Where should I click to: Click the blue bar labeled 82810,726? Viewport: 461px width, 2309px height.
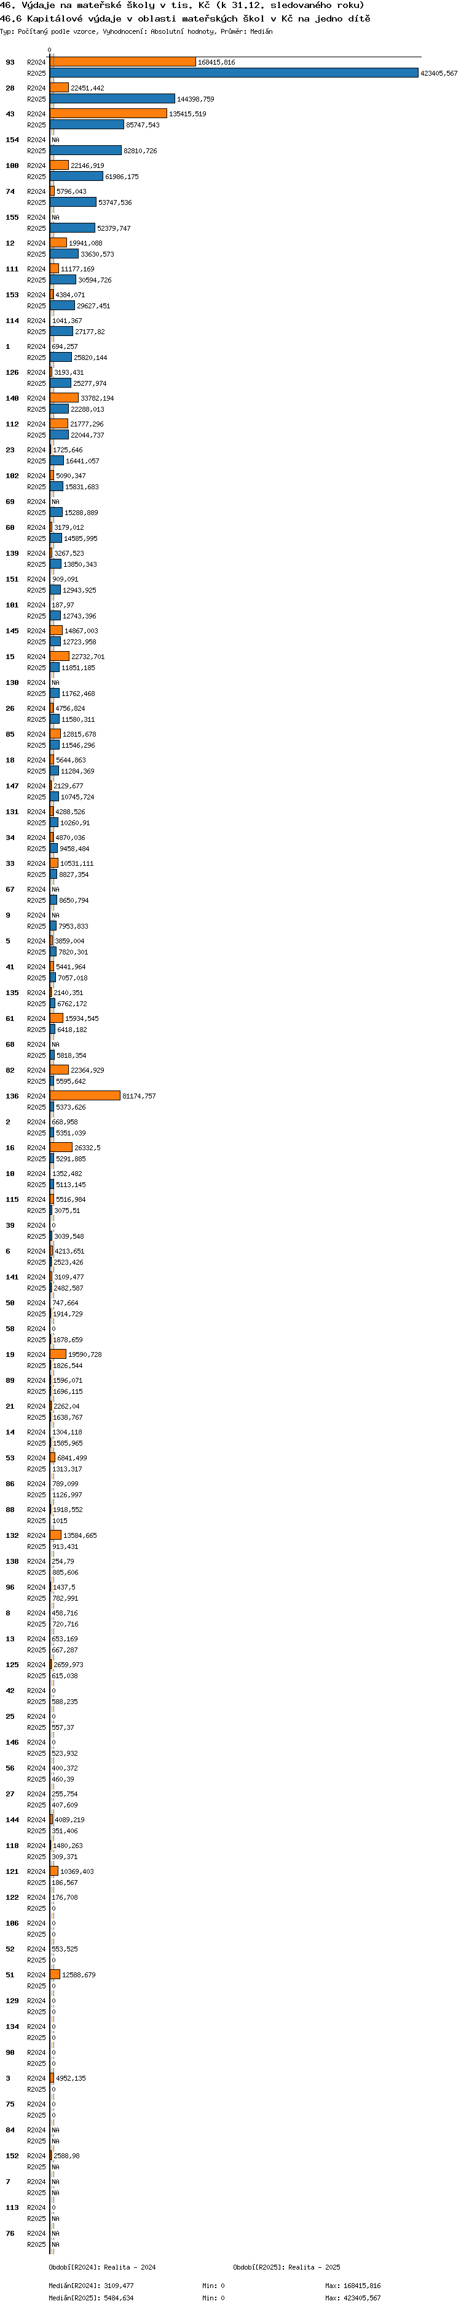coord(85,151)
